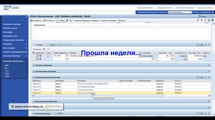Click the export icon in the Позиции header
The height and width of the screenshot is (120, 215).
(x=202, y=45)
